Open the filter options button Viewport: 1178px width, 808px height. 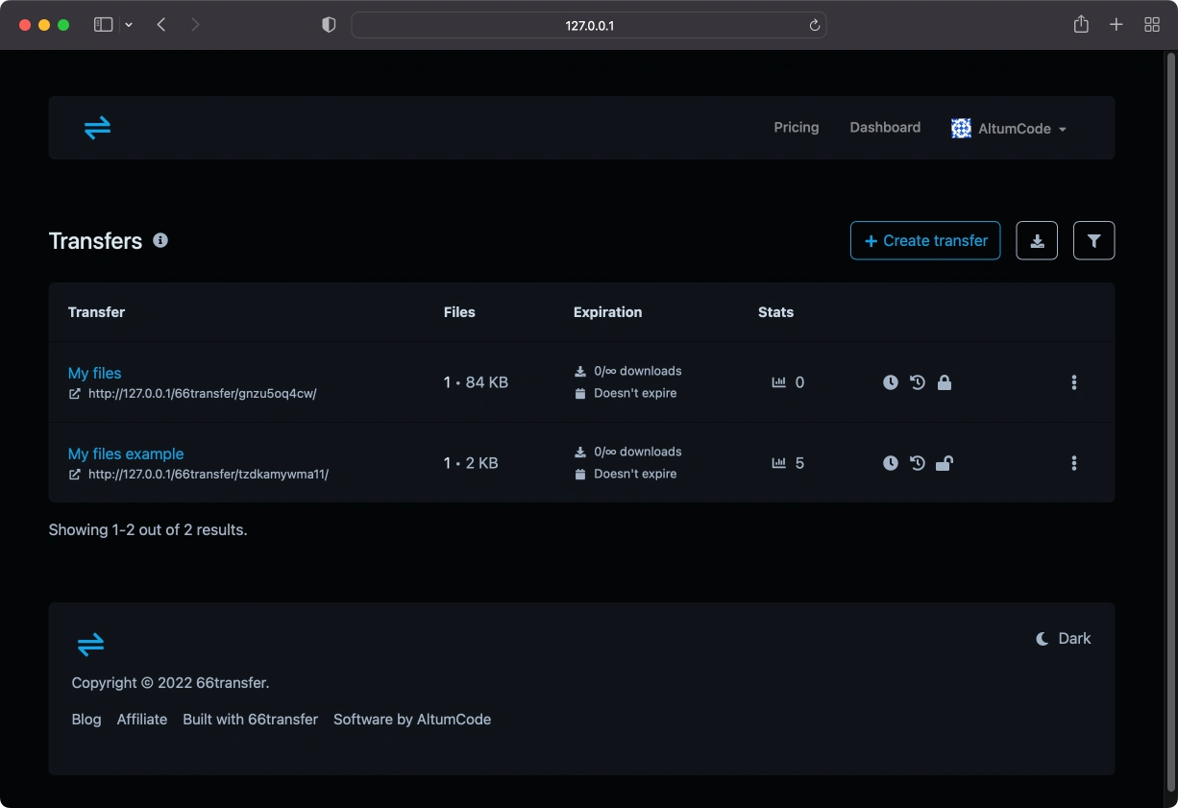pos(1093,240)
